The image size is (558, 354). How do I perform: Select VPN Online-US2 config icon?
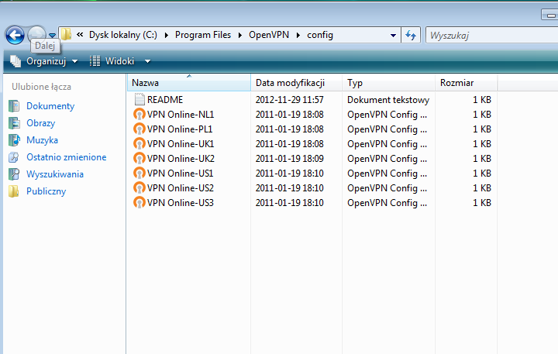139,188
